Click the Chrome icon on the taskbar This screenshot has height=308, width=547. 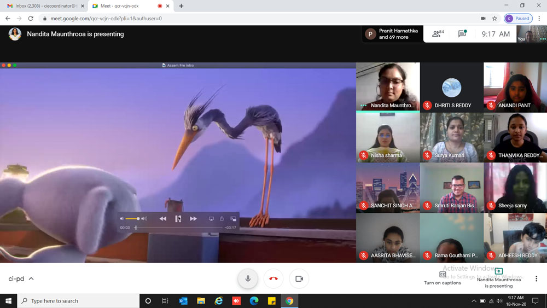pos(289,301)
